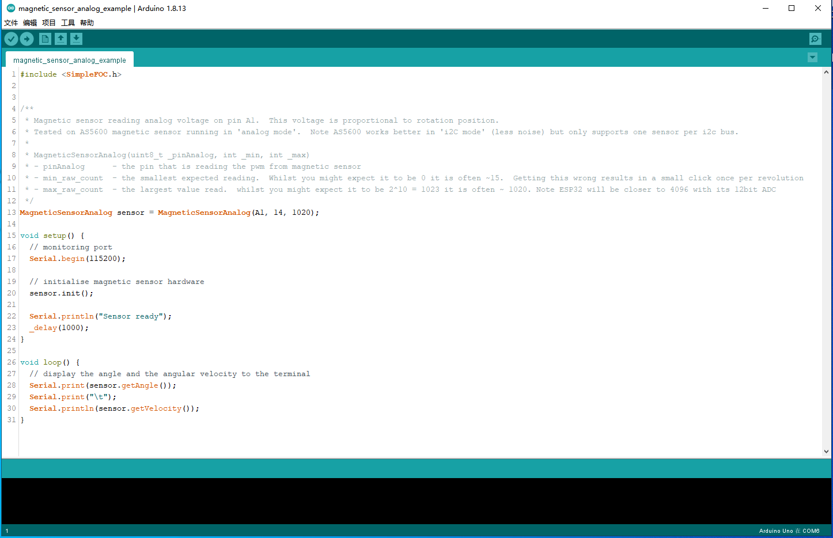The height and width of the screenshot is (538, 833).
Task: Open the Serial Monitor magnifier icon
Action: tap(815, 39)
